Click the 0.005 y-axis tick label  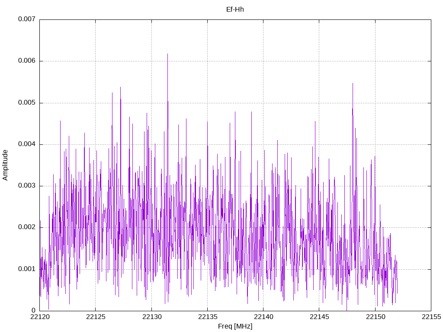pos(27,102)
